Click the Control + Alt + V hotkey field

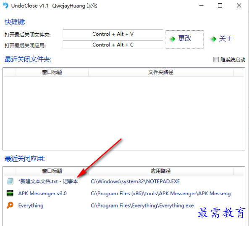[113, 34]
